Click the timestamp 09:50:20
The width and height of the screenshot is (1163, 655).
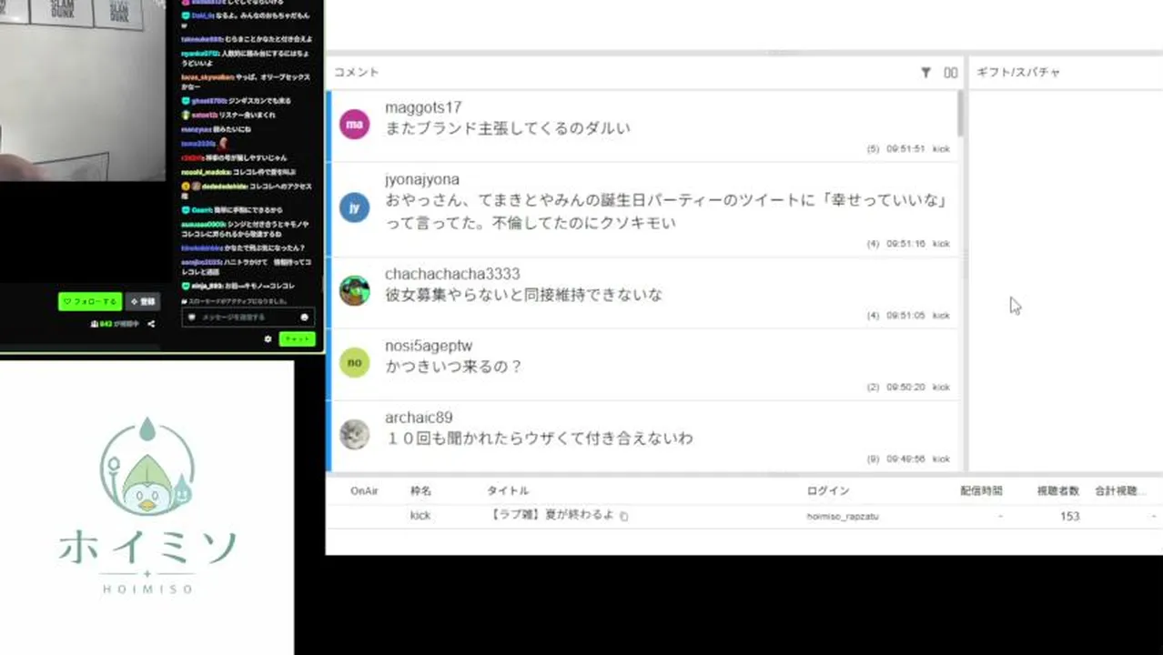(905, 388)
